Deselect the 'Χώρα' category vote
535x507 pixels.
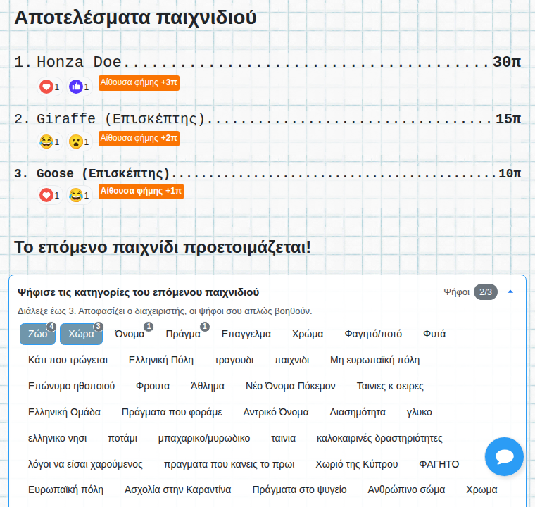[x=81, y=334]
